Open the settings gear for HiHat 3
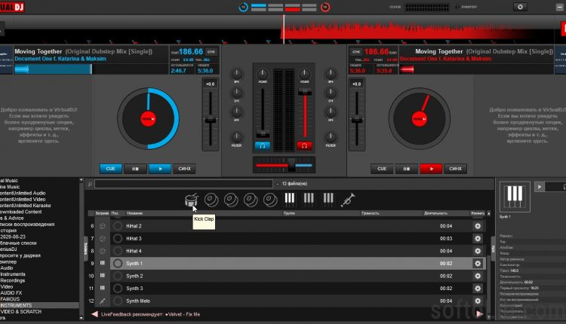 (478, 239)
